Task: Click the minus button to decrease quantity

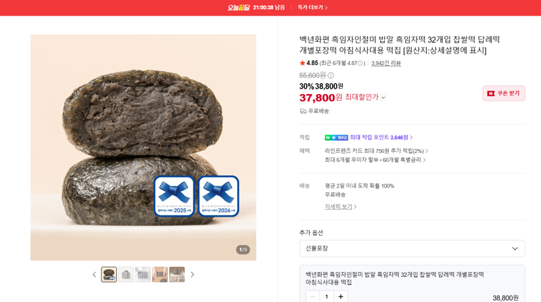Action: point(312,297)
